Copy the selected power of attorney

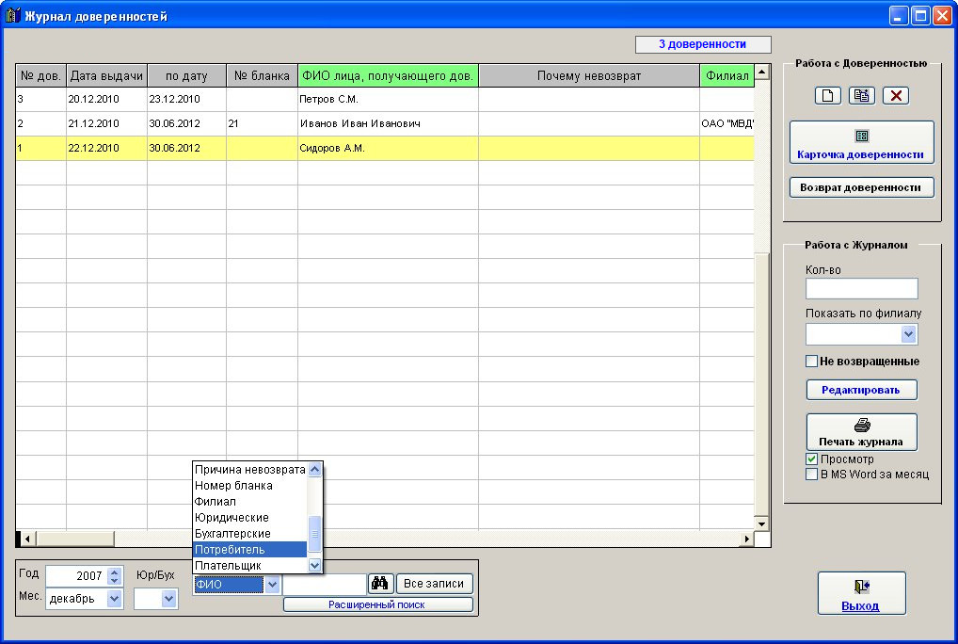(861, 95)
